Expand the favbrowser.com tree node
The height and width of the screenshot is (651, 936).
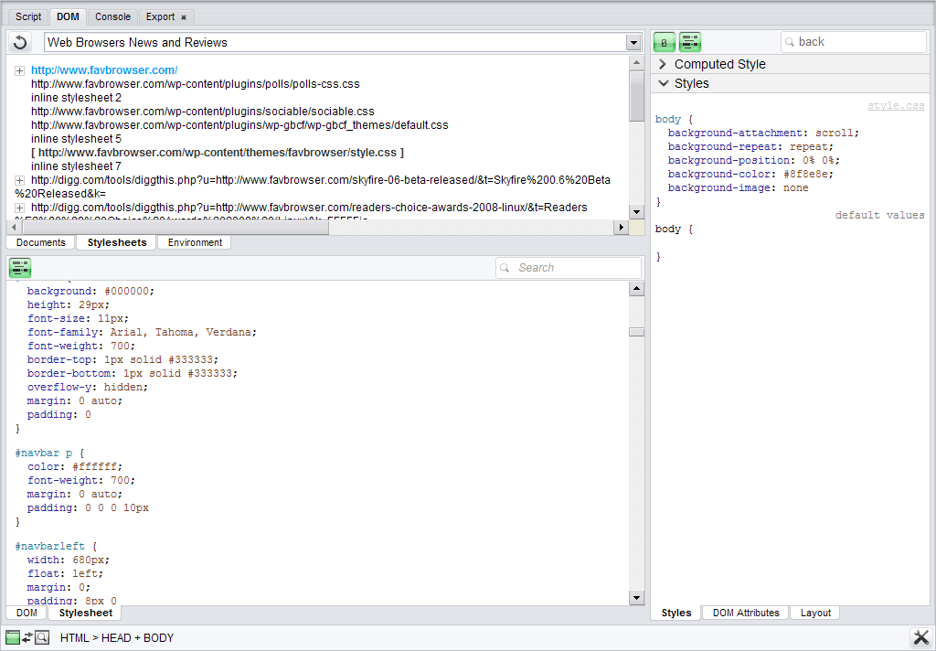point(20,70)
